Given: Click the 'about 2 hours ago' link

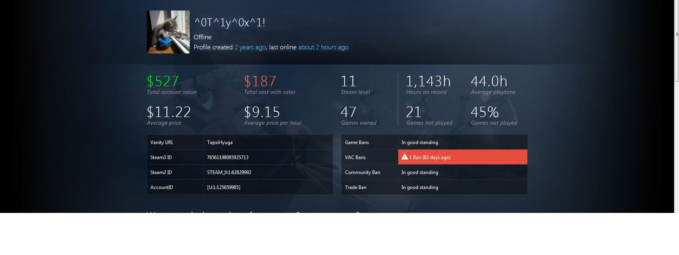Looking at the screenshot, I should pyautogui.click(x=323, y=47).
